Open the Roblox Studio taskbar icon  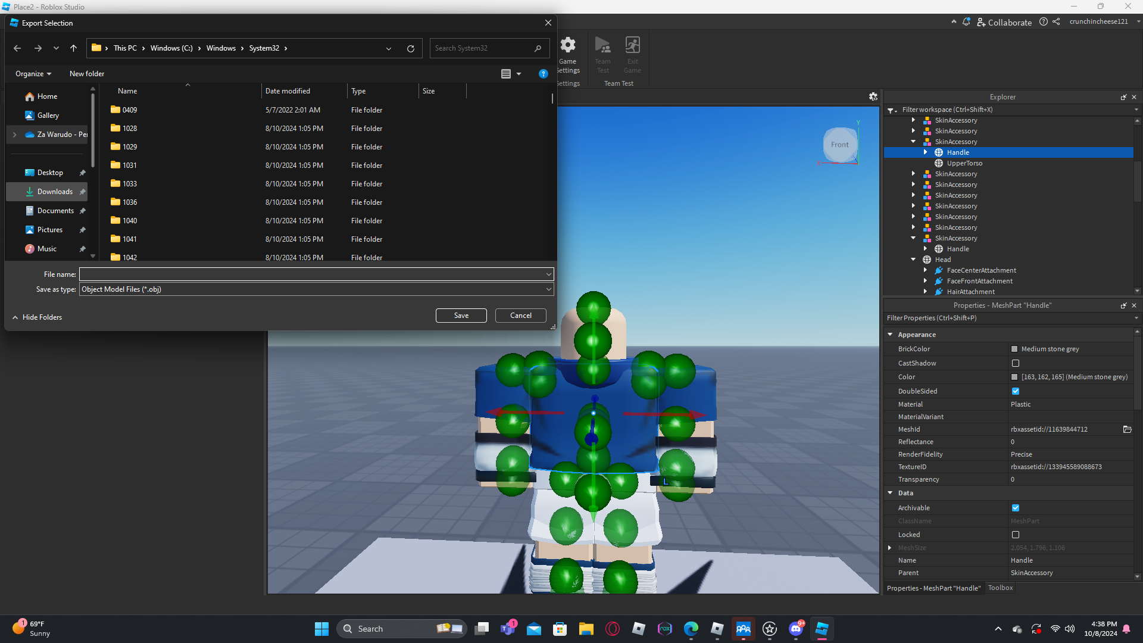click(x=822, y=629)
